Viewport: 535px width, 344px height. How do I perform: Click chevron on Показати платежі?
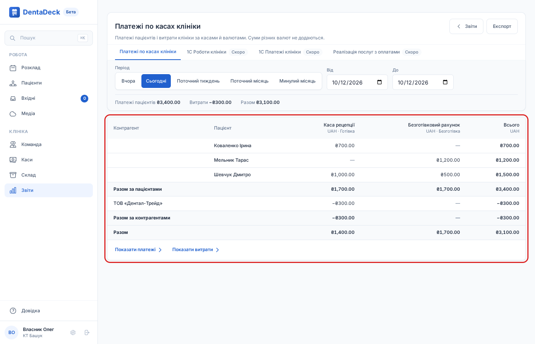[160, 250]
